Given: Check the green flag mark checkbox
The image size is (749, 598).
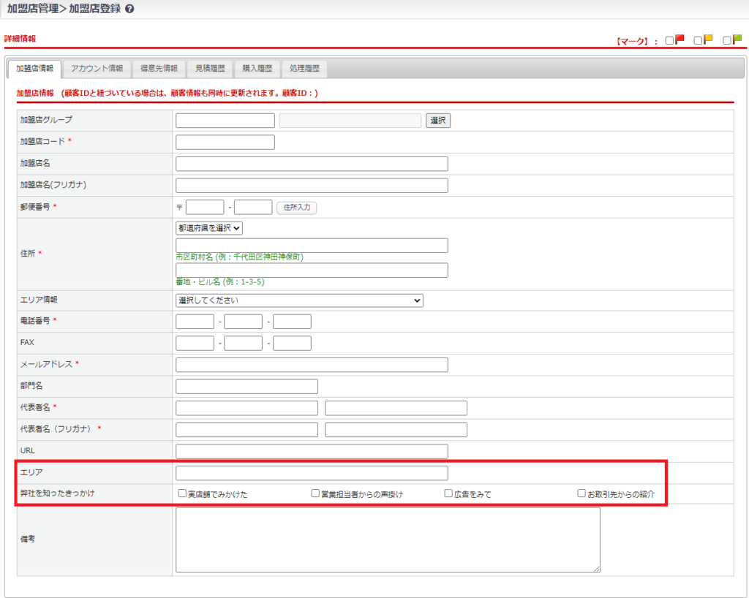Looking at the screenshot, I should [x=726, y=41].
